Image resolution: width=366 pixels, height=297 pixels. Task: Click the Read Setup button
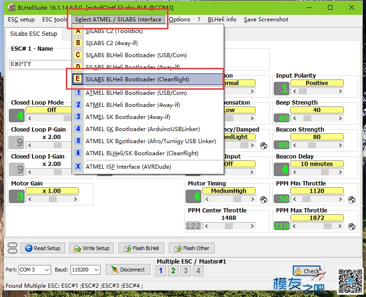[43, 248]
